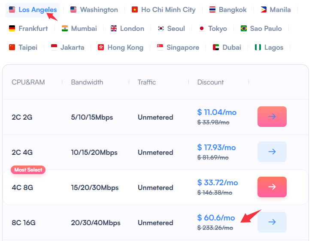Select the Taipei location tab

[x=23, y=48]
